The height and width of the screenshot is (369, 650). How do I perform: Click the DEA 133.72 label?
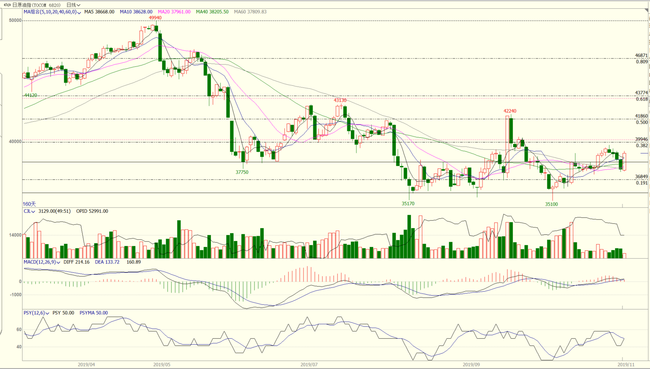coord(107,262)
